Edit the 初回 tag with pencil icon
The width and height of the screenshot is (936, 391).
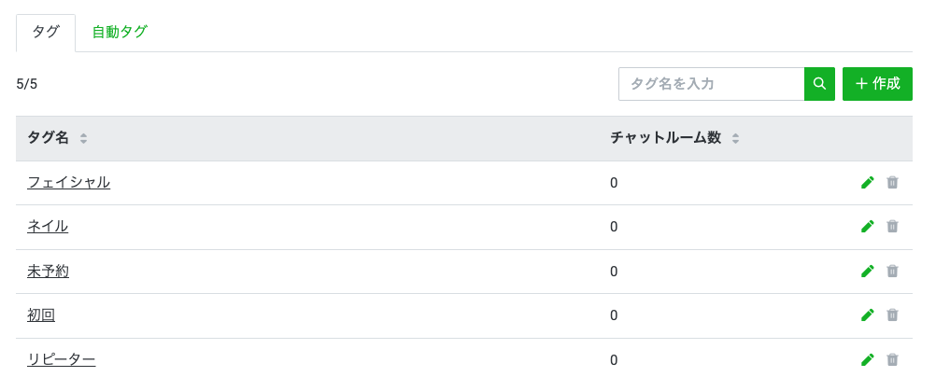(x=868, y=315)
